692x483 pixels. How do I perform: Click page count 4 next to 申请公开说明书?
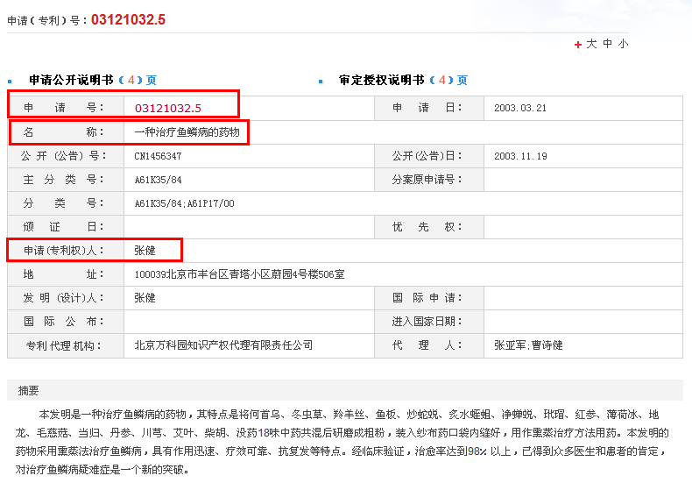click(x=131, y=80)
